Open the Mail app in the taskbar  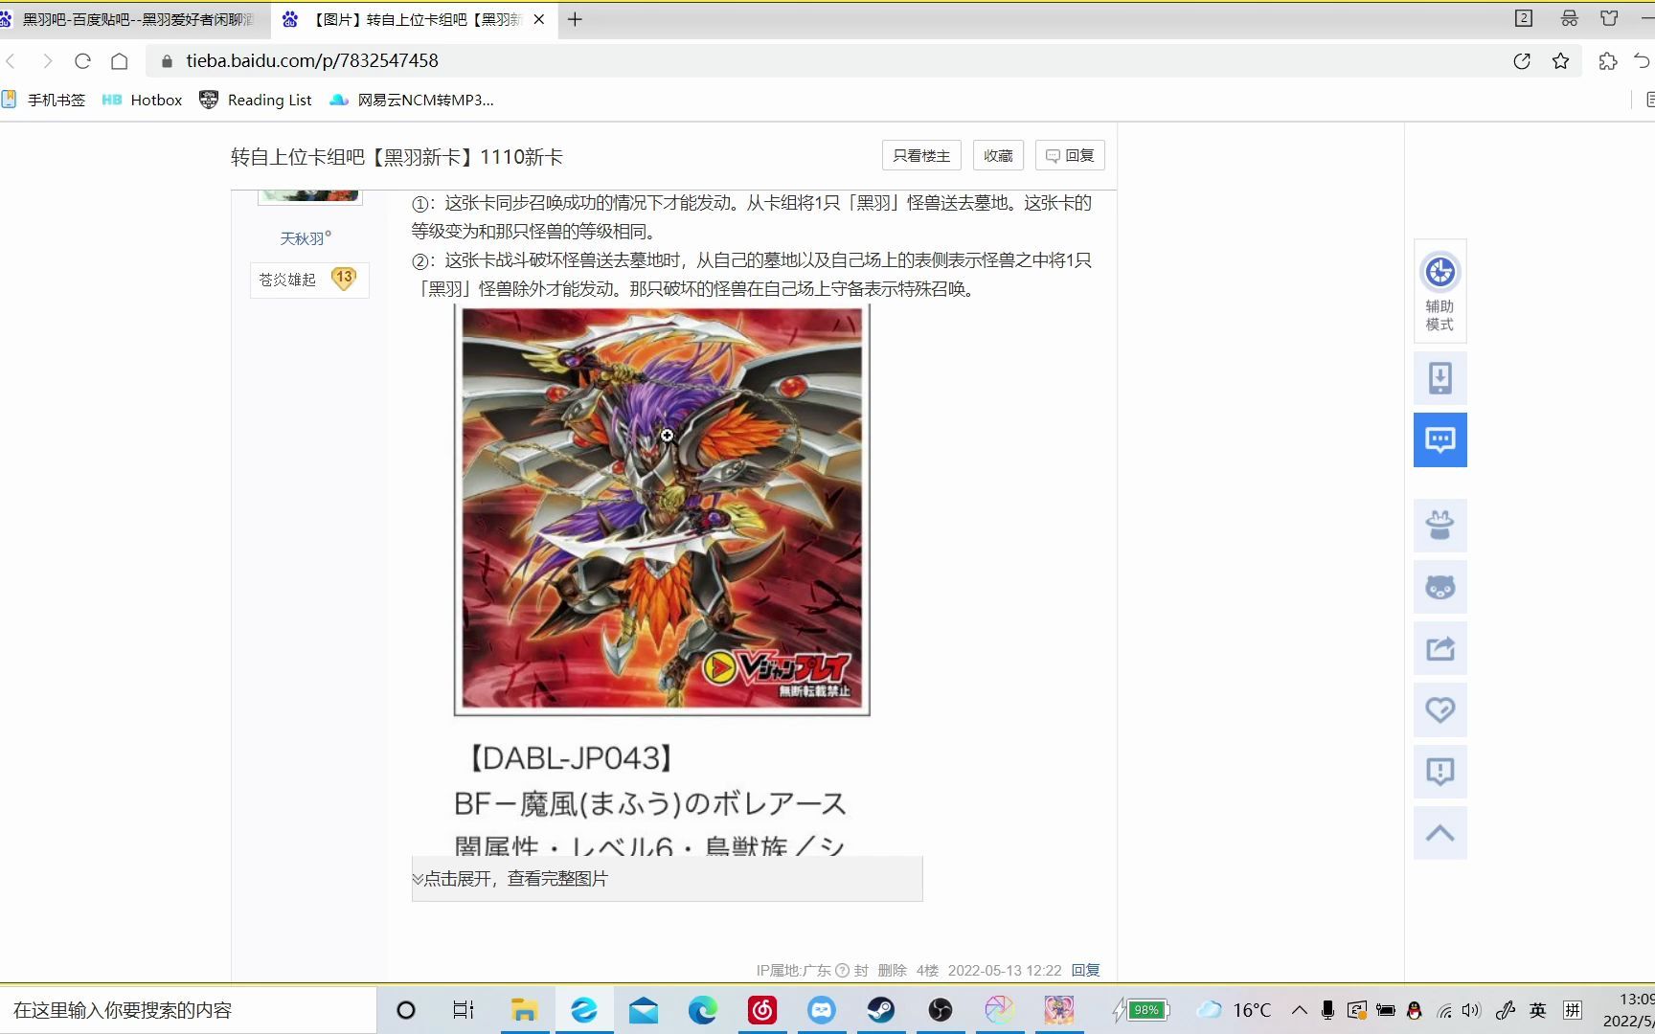click(644, 1010)
